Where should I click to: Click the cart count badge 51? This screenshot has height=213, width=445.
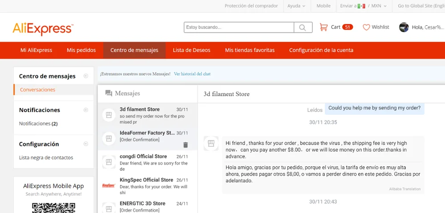pyautogui.click(x=348, y=27)
